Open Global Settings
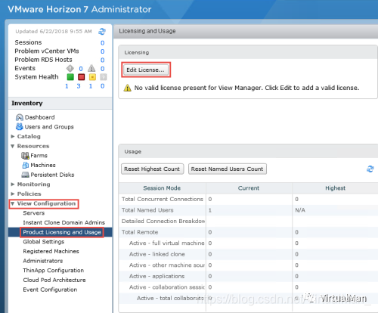This screenshot has height=313, width=378. pyautogui.click(x=44, y=242)
